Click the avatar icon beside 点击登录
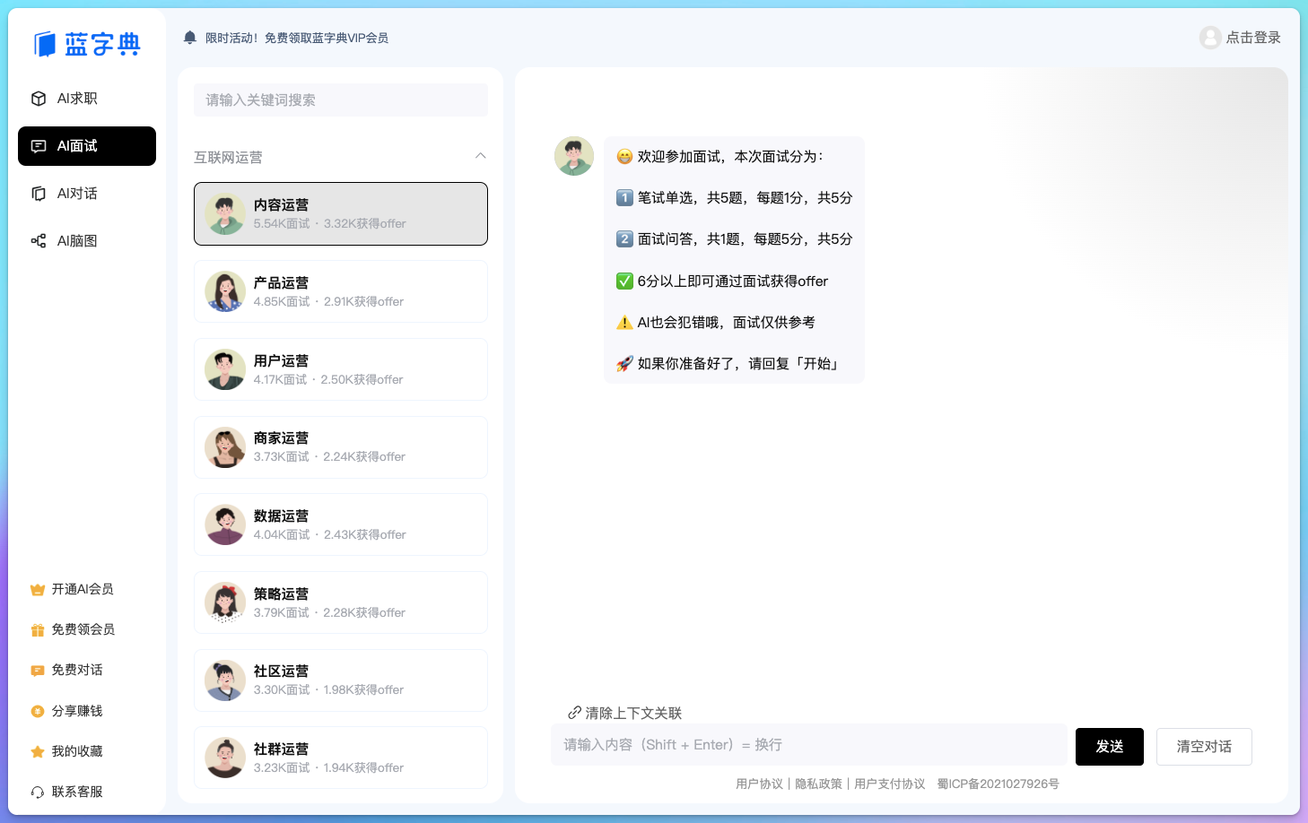Viewport: 1308px width, 823px height. click(x=1210, y=38)
